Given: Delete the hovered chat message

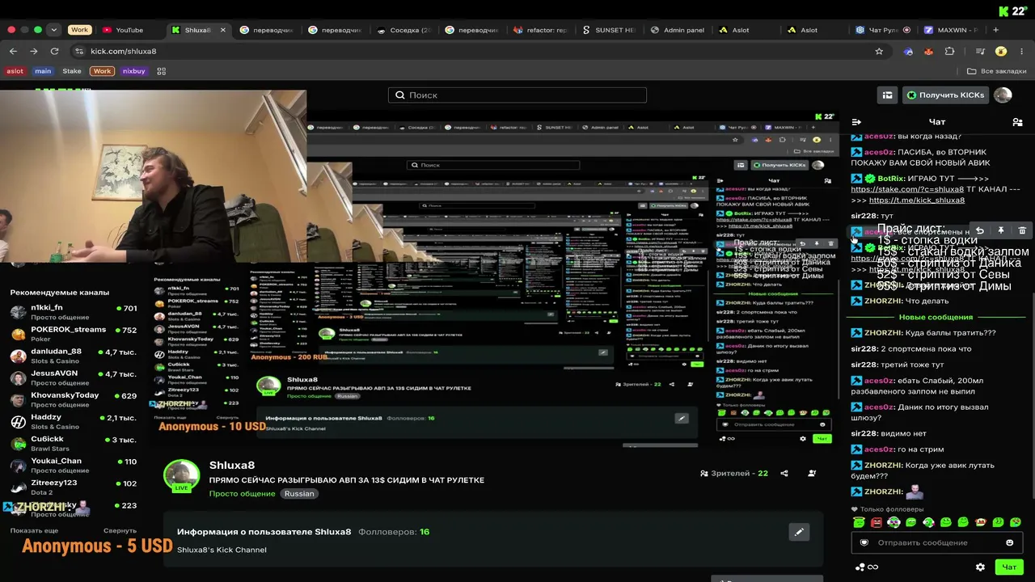Looking at the screenshot, I should pos(1022,230).
